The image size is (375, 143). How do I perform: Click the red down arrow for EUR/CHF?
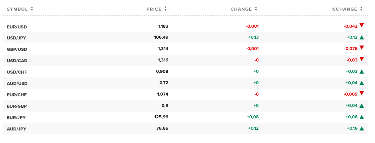coord(362,93)
